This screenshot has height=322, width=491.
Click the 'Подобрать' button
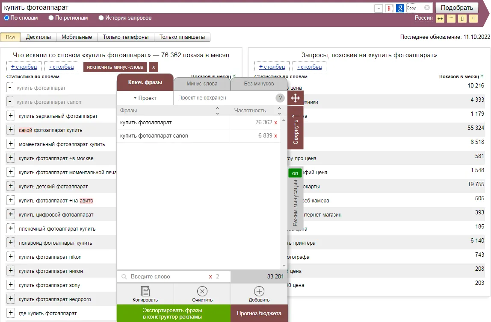click(457, 8)
